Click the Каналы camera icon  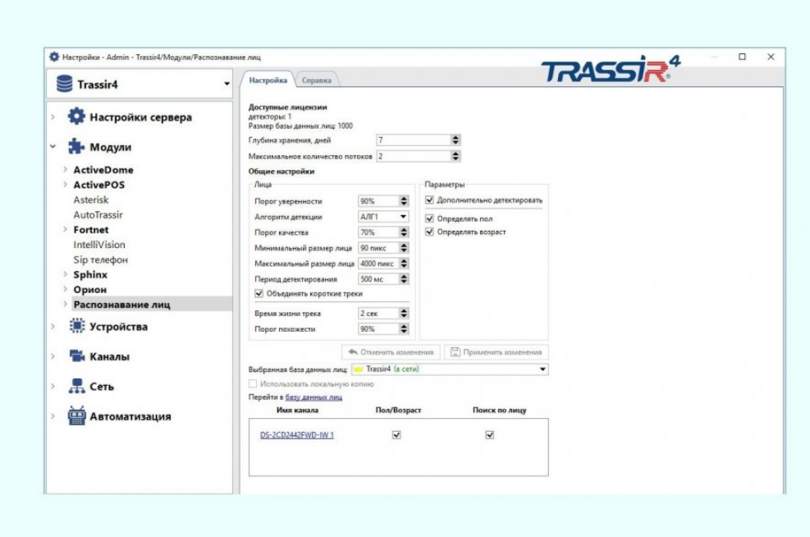(76, 357)
